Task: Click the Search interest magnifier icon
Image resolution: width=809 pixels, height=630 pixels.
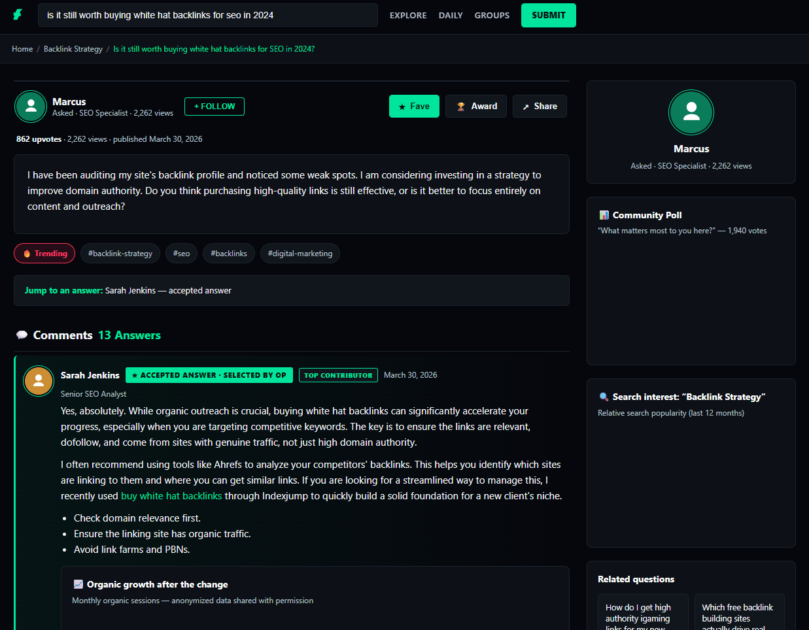Action: pyautogui.click(x=604, y=397)
